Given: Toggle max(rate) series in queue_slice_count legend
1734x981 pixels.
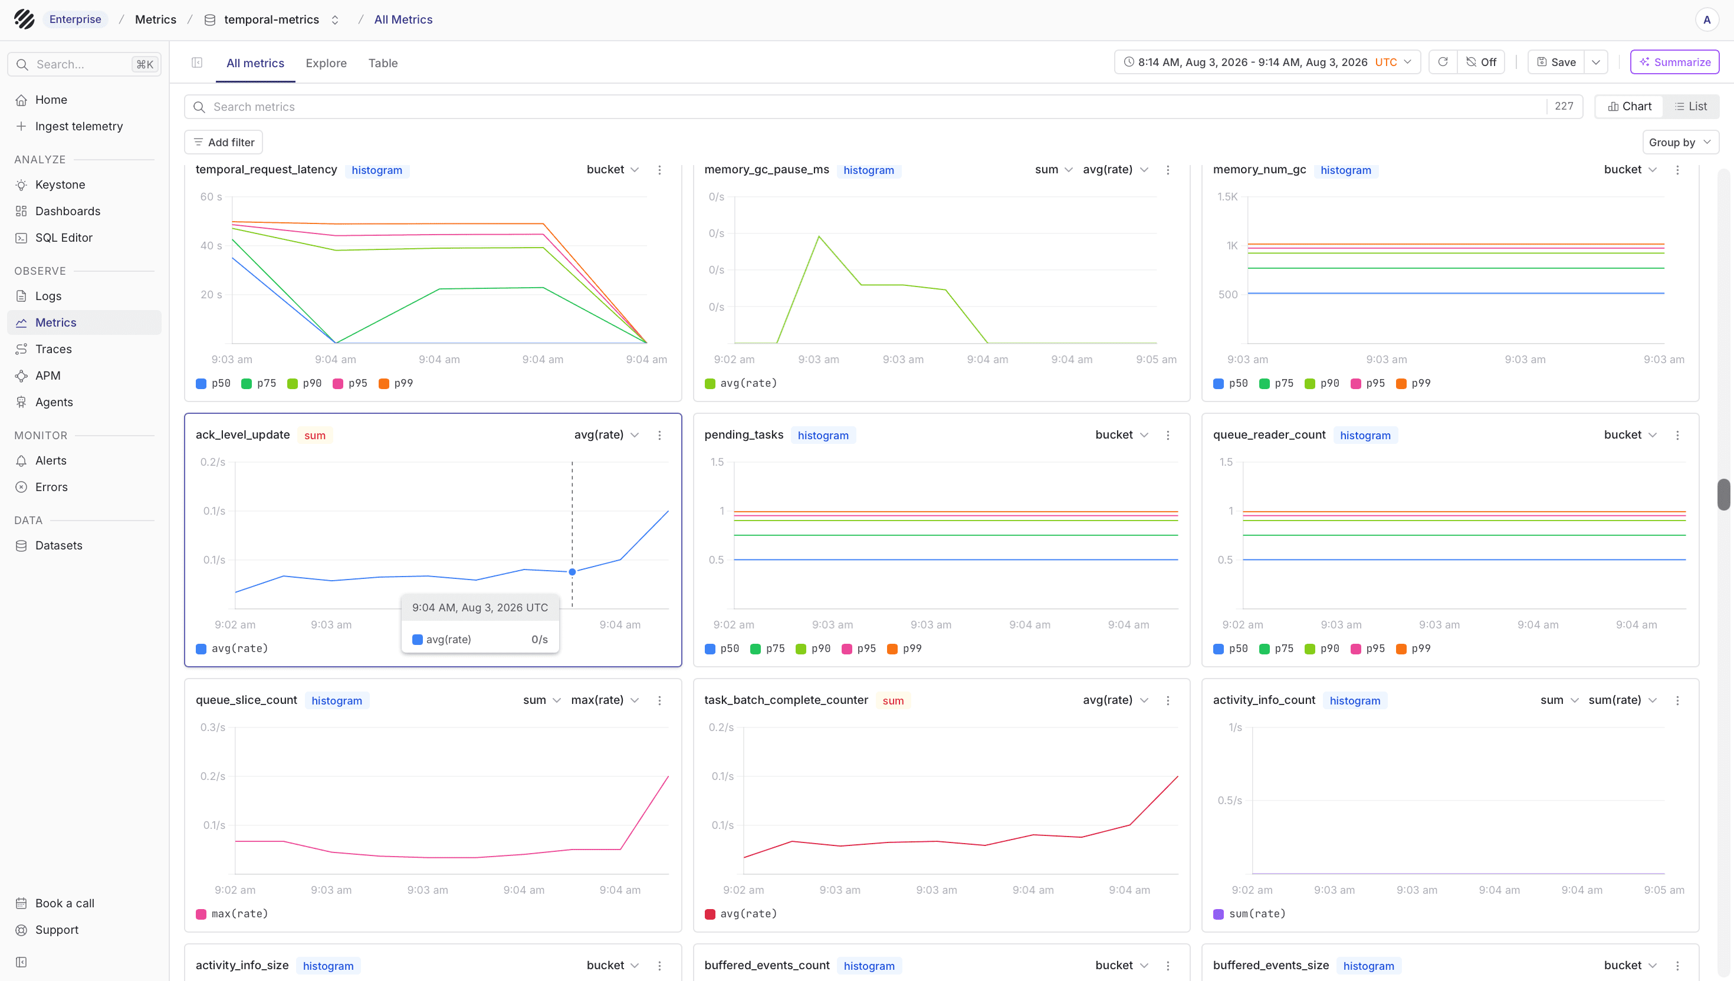Looking at the screenshot, I should point(232,914).
